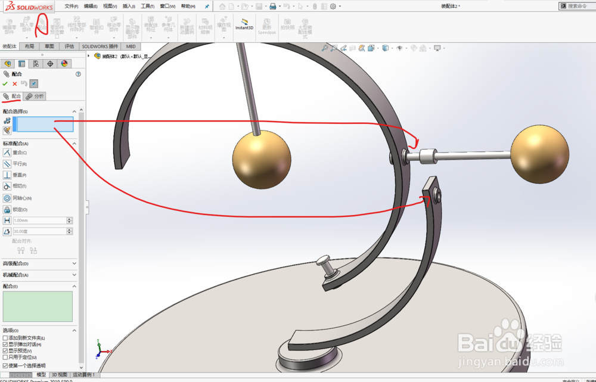The height and width of the screenshot is (382, 596).
Task: Open ConfigurationManager tab icon
Action: [36, 64]
